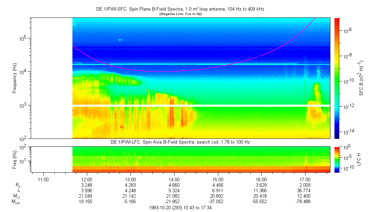The width and height of the screenshot is (370, 212).
Task: Select the date range footer 1983-10-20
Action: click(180, 208)
